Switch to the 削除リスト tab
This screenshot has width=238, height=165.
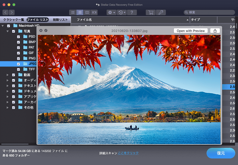point(60,20)
